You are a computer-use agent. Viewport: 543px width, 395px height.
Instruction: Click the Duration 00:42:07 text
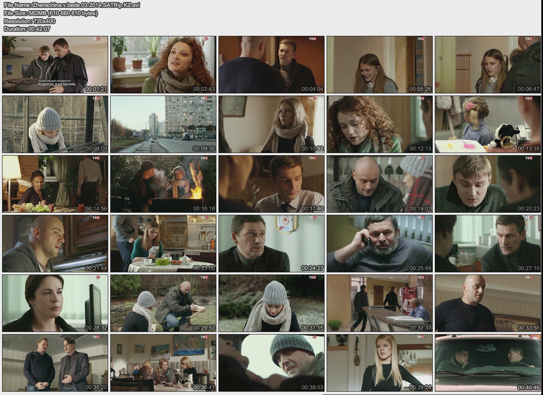[27, 29]
